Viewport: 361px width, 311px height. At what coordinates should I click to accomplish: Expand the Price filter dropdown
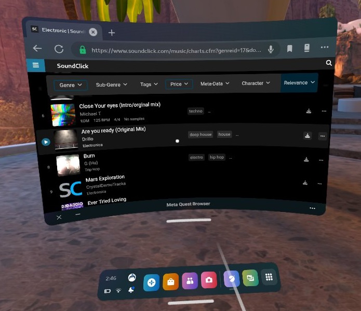coord(179,84)
